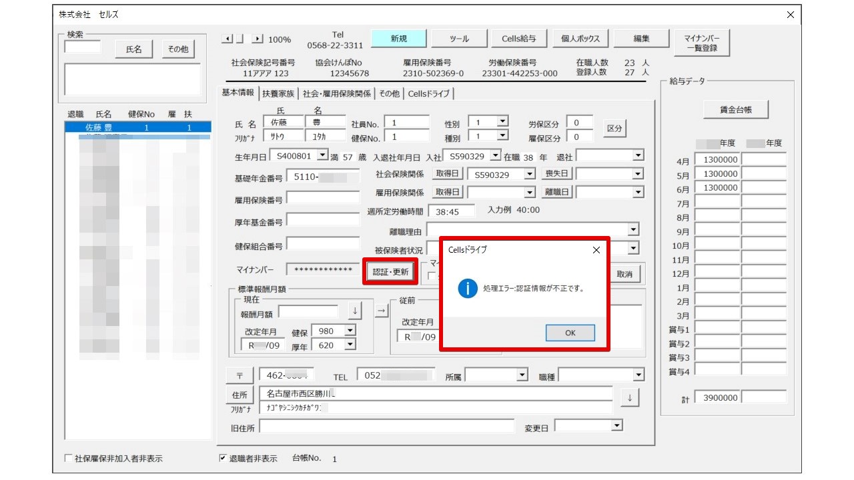
Task: Switch to the 基本情報 tab
Action: (x=238, y=93)
